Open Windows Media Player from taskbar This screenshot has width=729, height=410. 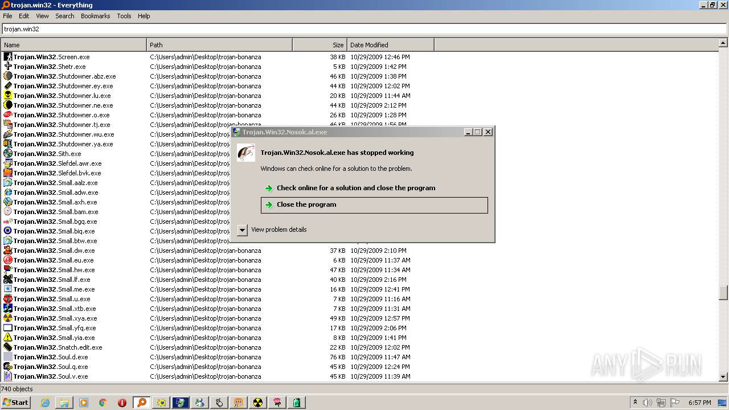click(x=84, y=403)
